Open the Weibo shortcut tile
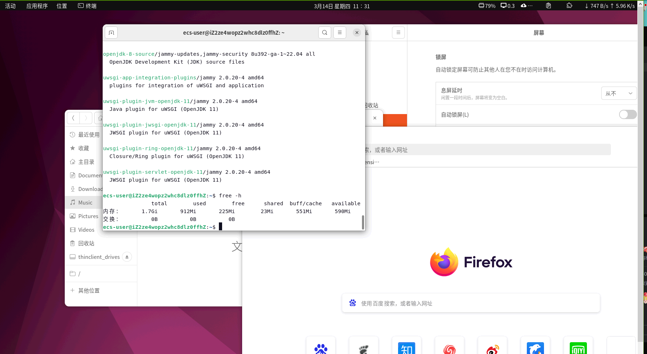Image resolution: width=647 pixels, height=354 pixels. (492, 345)
